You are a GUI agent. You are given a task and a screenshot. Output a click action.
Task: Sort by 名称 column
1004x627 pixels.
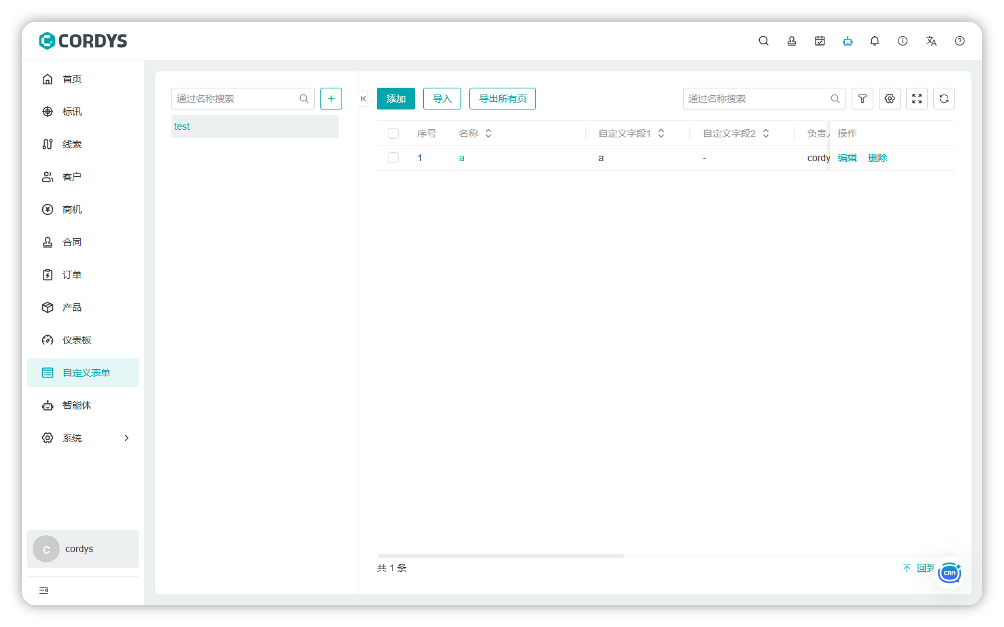488,133
